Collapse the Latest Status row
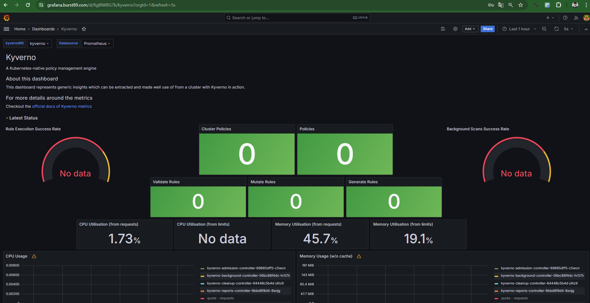 click(22, 118)
